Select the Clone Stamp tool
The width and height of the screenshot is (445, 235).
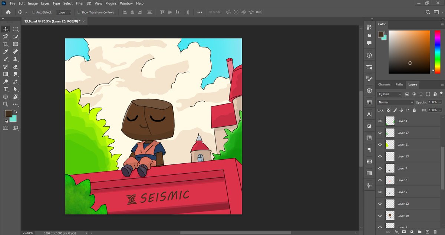[16, 59]
